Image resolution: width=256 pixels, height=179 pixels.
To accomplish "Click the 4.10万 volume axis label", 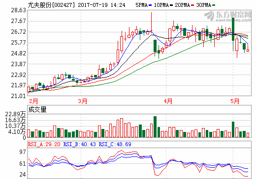I will 17,132.
